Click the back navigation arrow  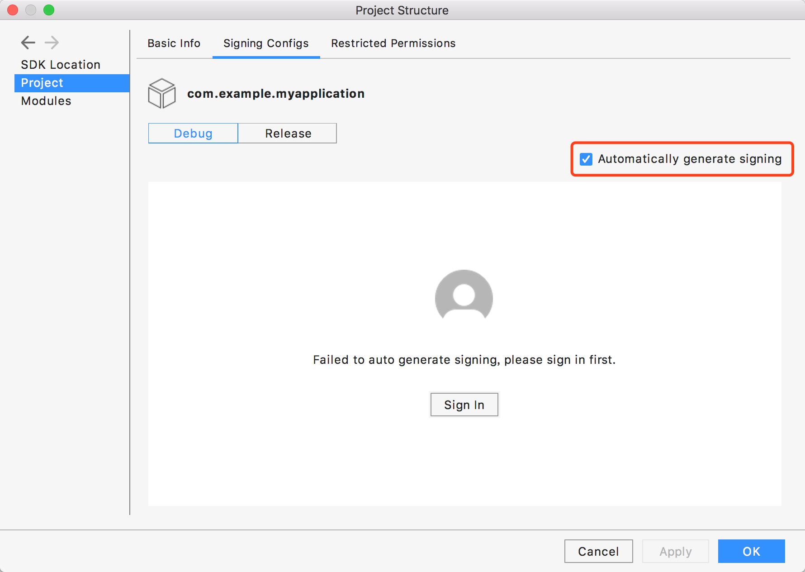(x=28, y=43)
